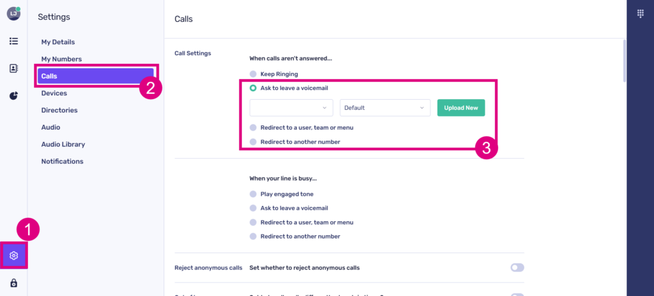Open the Notifications settings section
The image size is (654, 296).
63,162
